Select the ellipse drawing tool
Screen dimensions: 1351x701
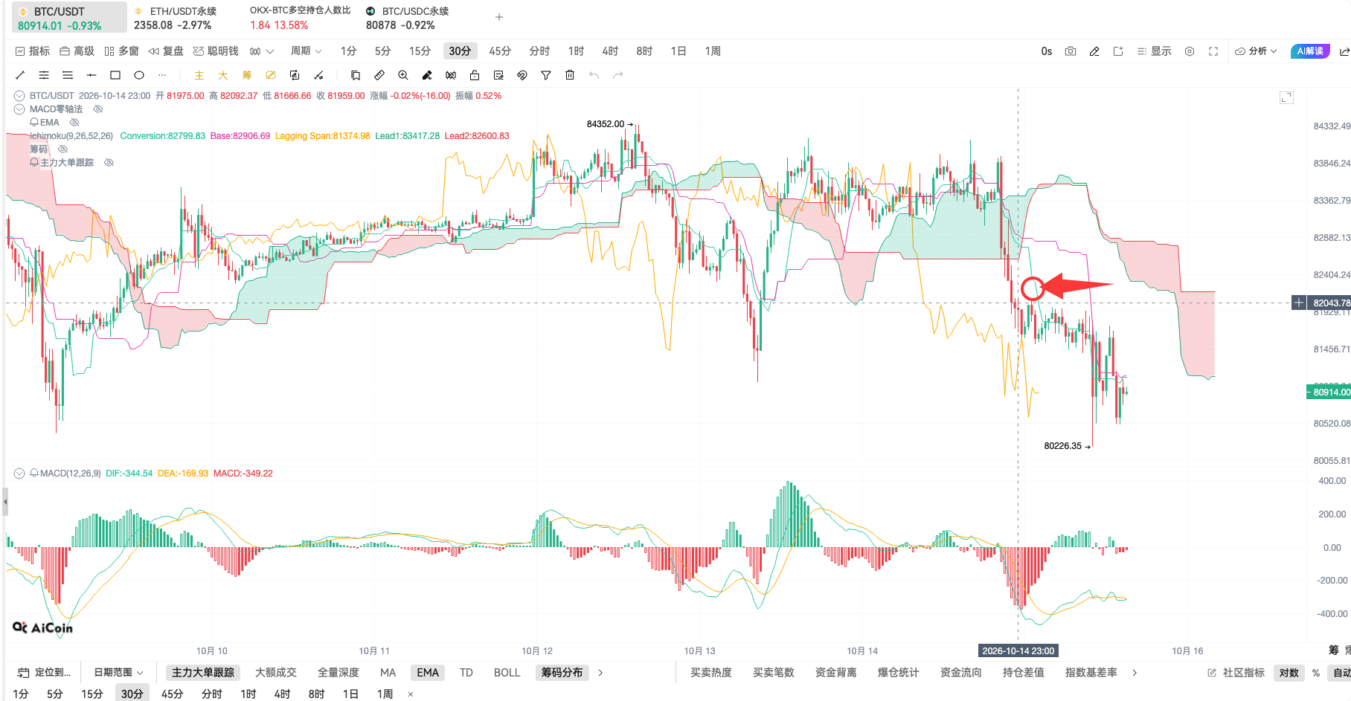coord(139,75)
